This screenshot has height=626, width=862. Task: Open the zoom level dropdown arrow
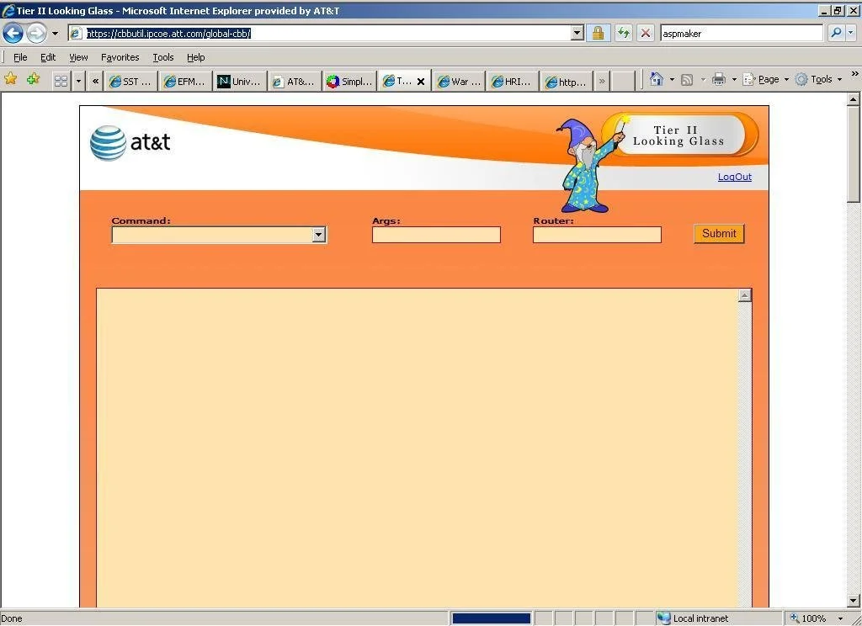point(840,619)
